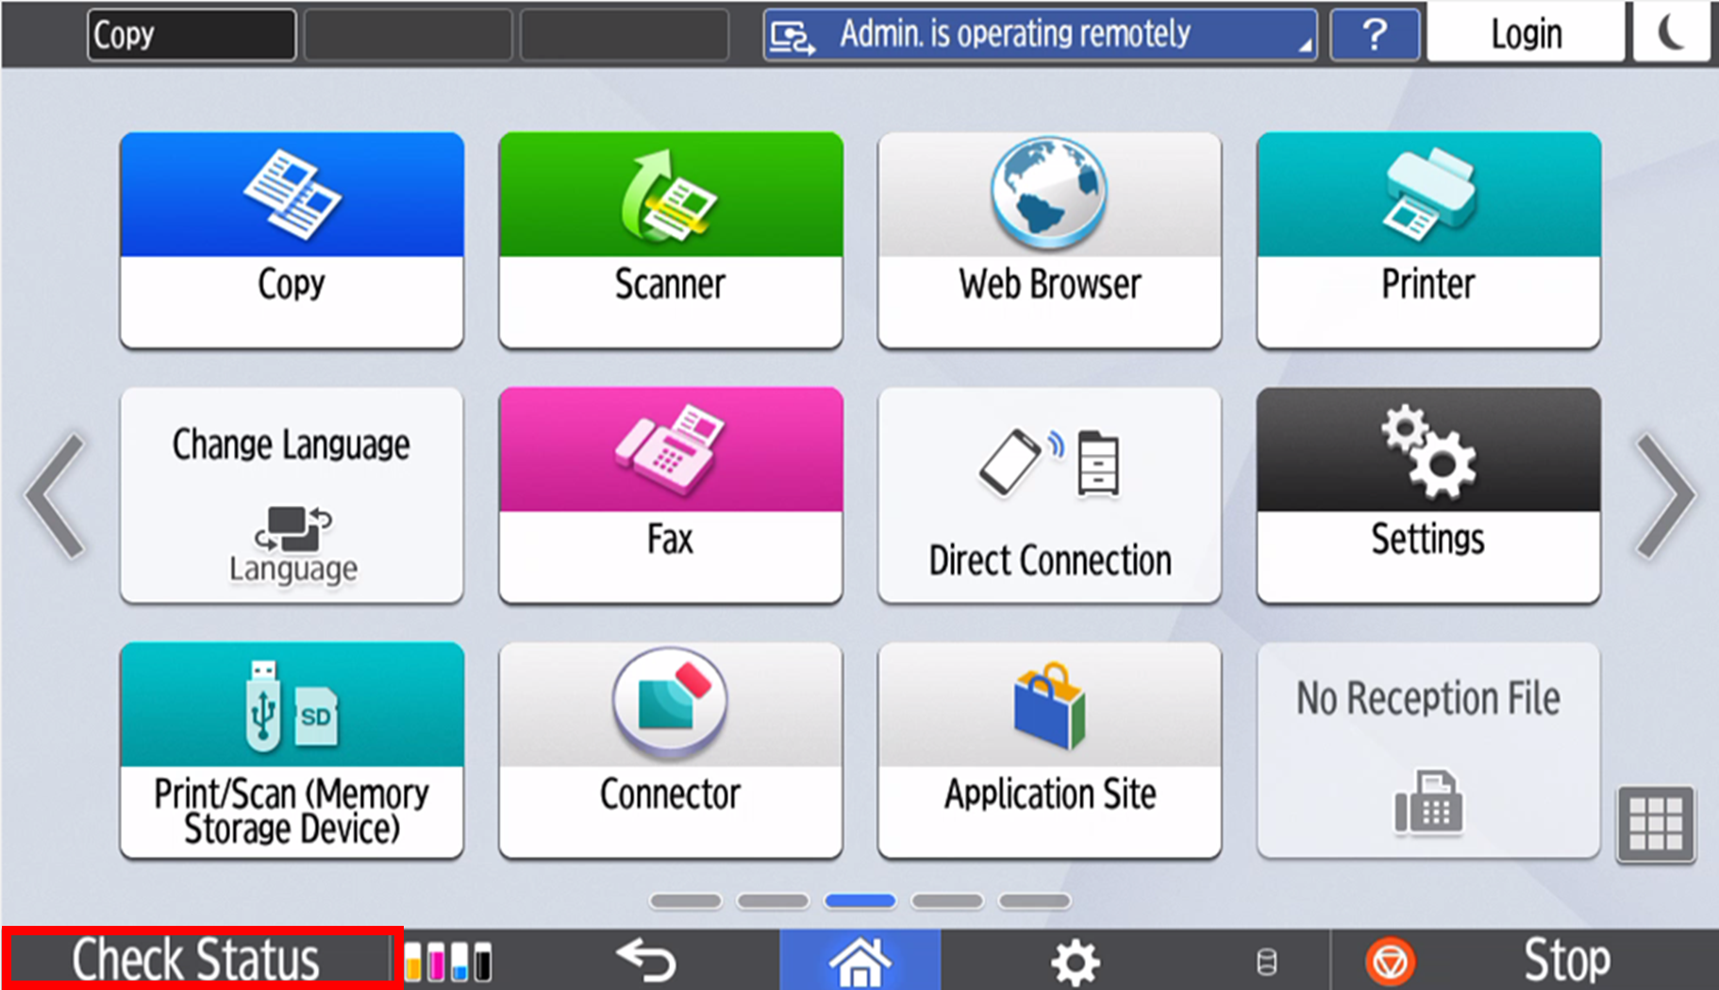Tap the Home button
The image size is (1719, 990).
(x=859, y=960)
